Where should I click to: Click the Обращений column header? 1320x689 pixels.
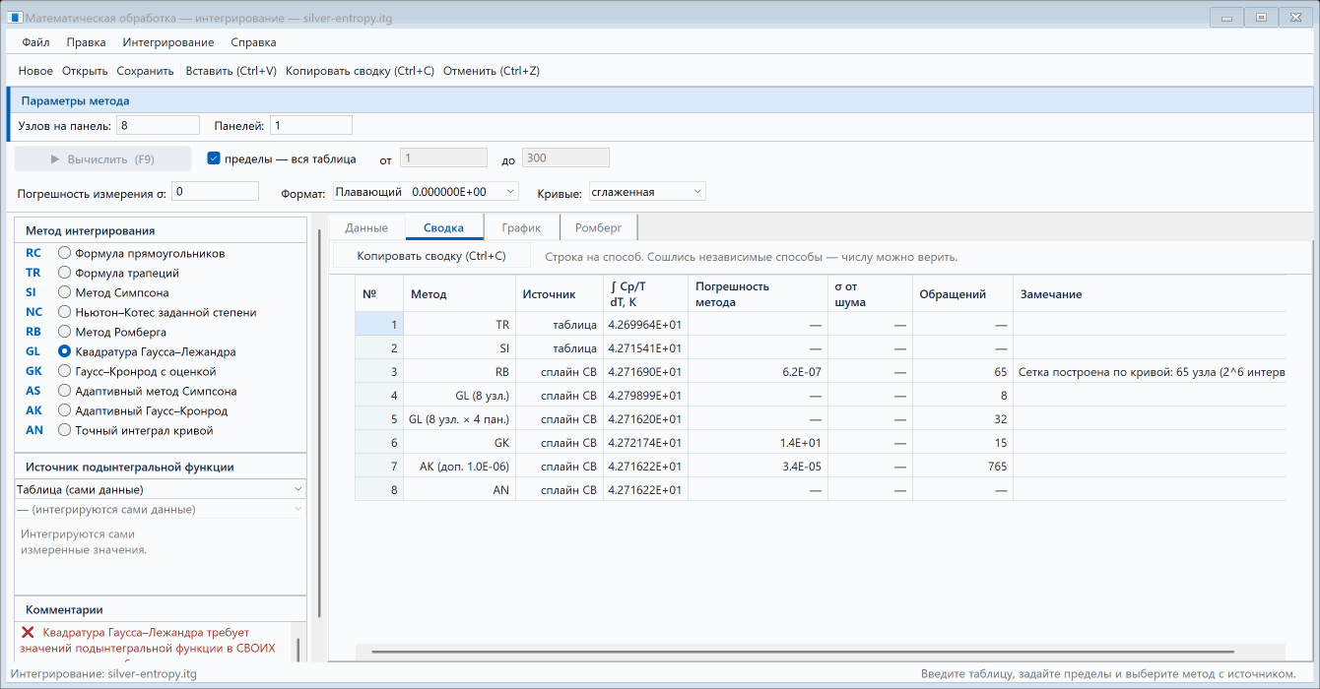[x=961, y=294]
